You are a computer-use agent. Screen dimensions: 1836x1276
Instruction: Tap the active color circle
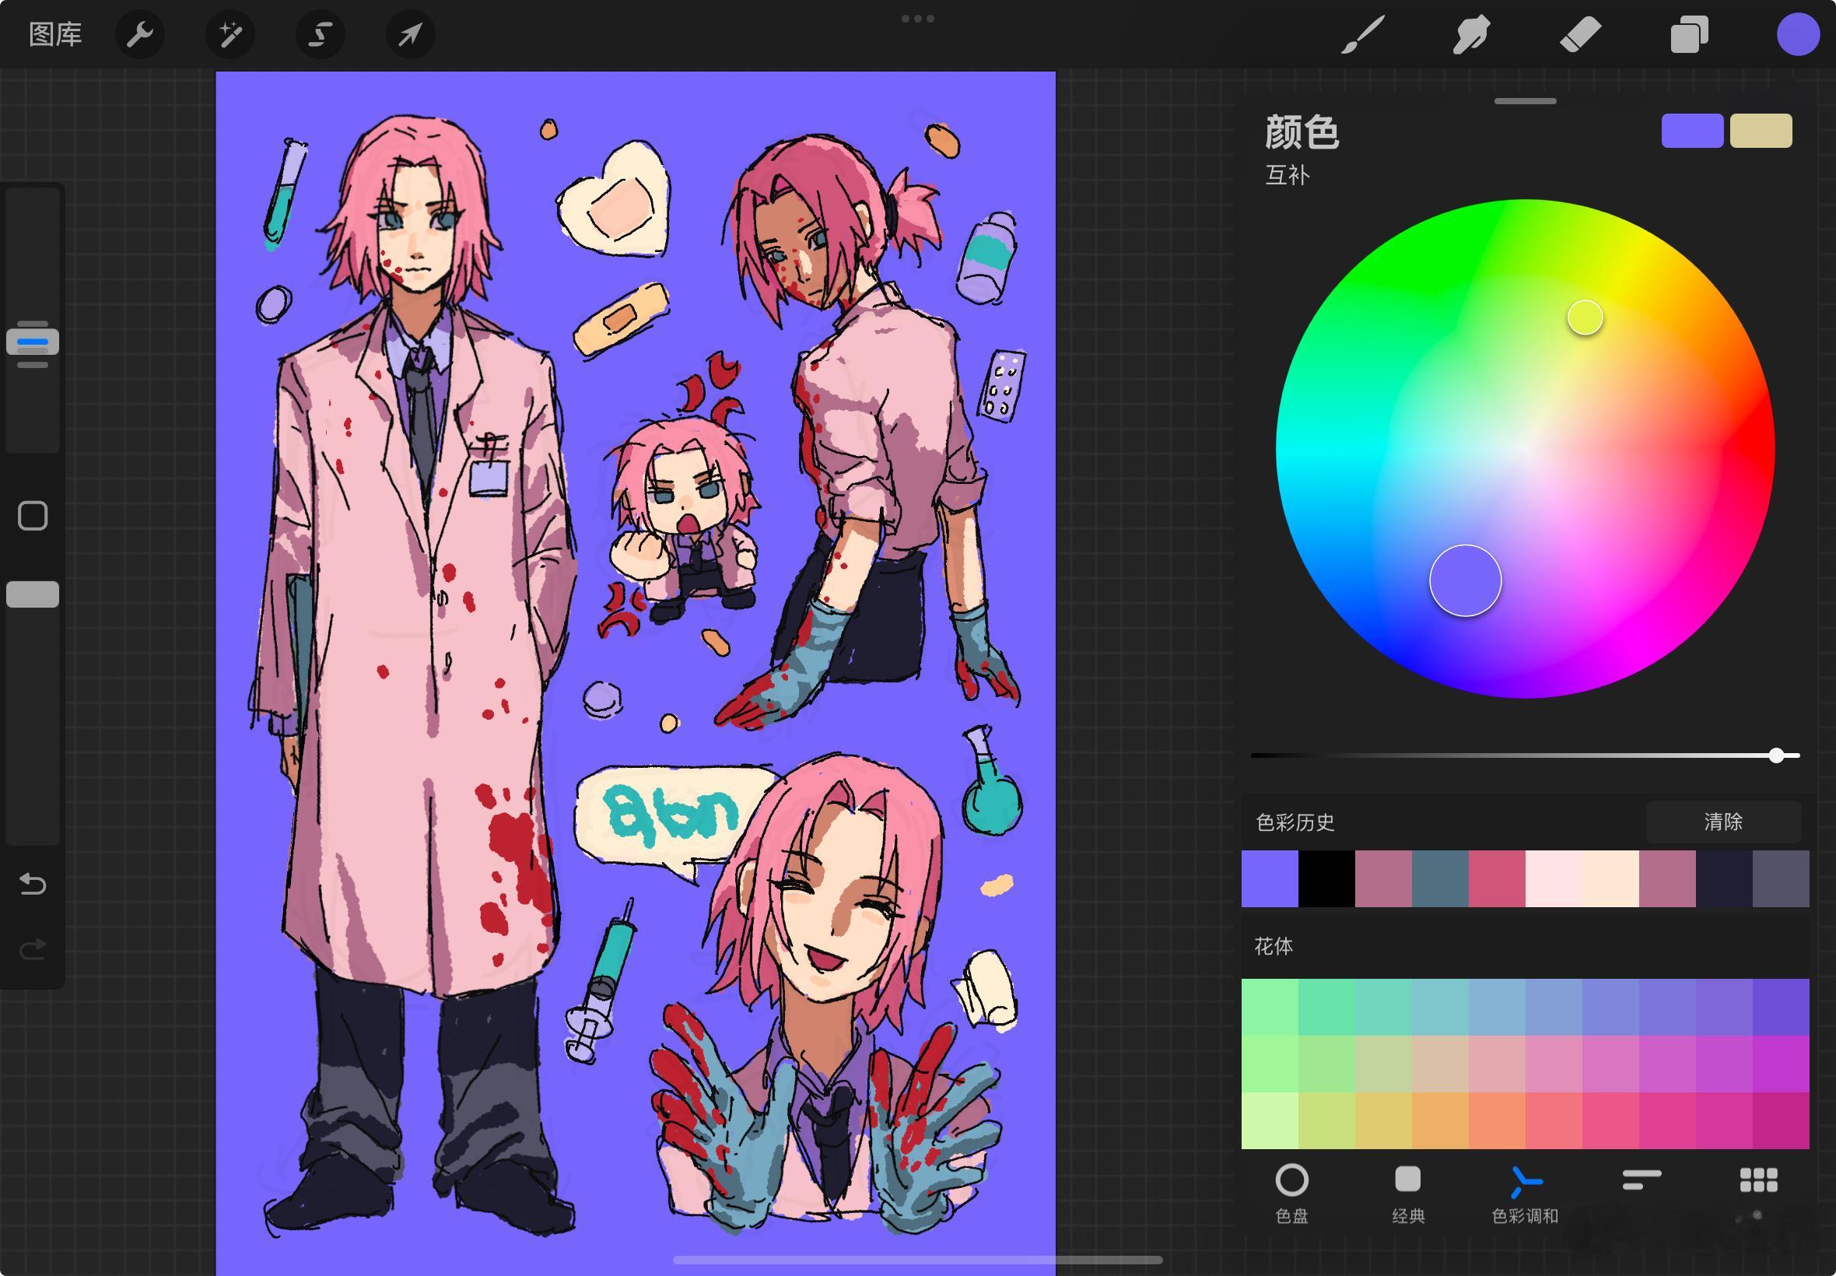click(x=1798, y=34)
